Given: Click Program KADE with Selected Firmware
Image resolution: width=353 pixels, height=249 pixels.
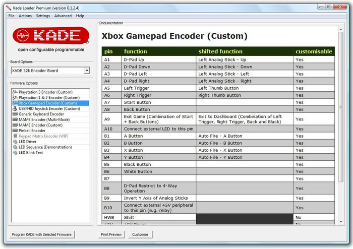Looking at the screenshot, I should 42,234.
